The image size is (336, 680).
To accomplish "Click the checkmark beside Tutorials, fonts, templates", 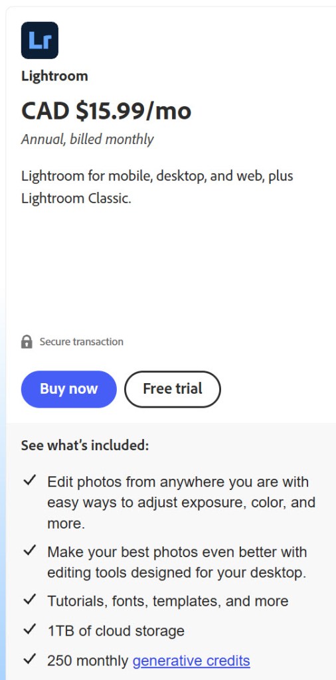I will pyautogui.click(x=29, y=600).
